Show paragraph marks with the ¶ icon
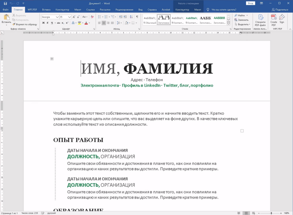293x215 pixels. coord(137,16)
